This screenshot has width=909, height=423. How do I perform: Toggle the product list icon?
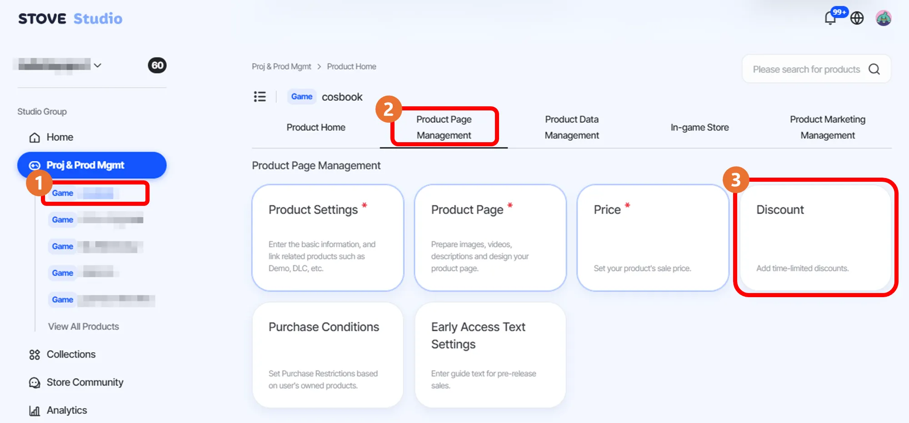pos(260,97)
